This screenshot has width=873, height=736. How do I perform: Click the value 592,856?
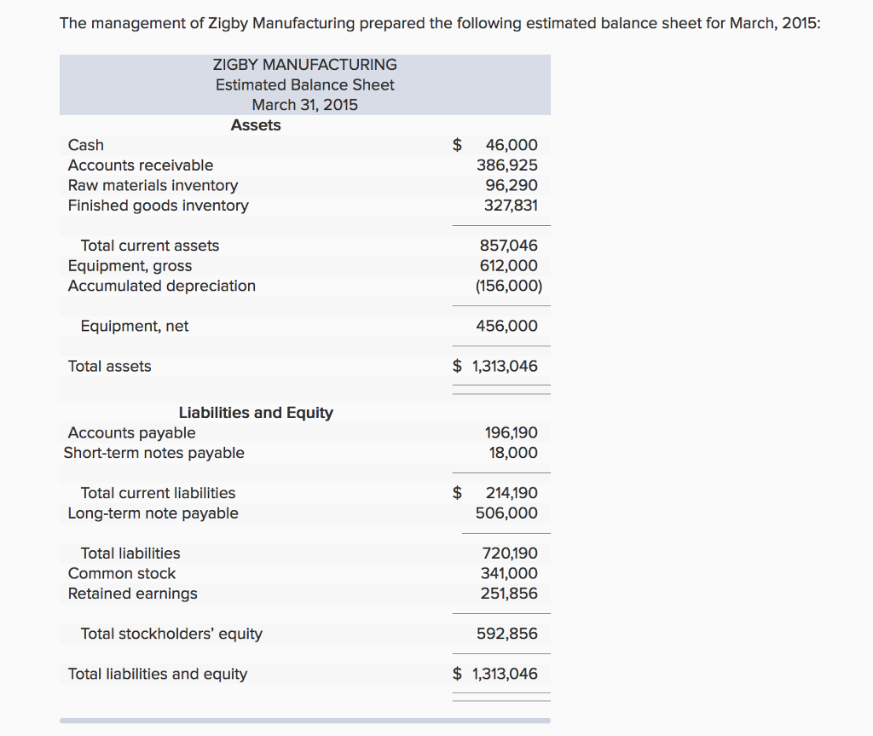(507, 634)
